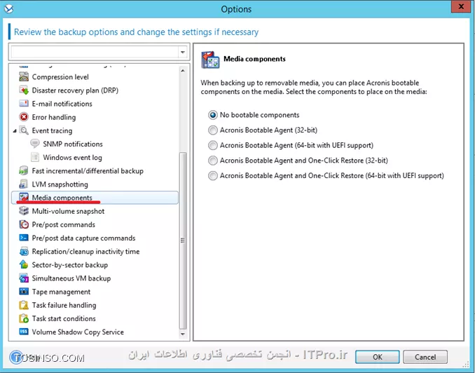Open the dropdown arrow above the options tree
Image resolution: width=475 pixels, height=373 pixels.
click(x=182, y=52)
